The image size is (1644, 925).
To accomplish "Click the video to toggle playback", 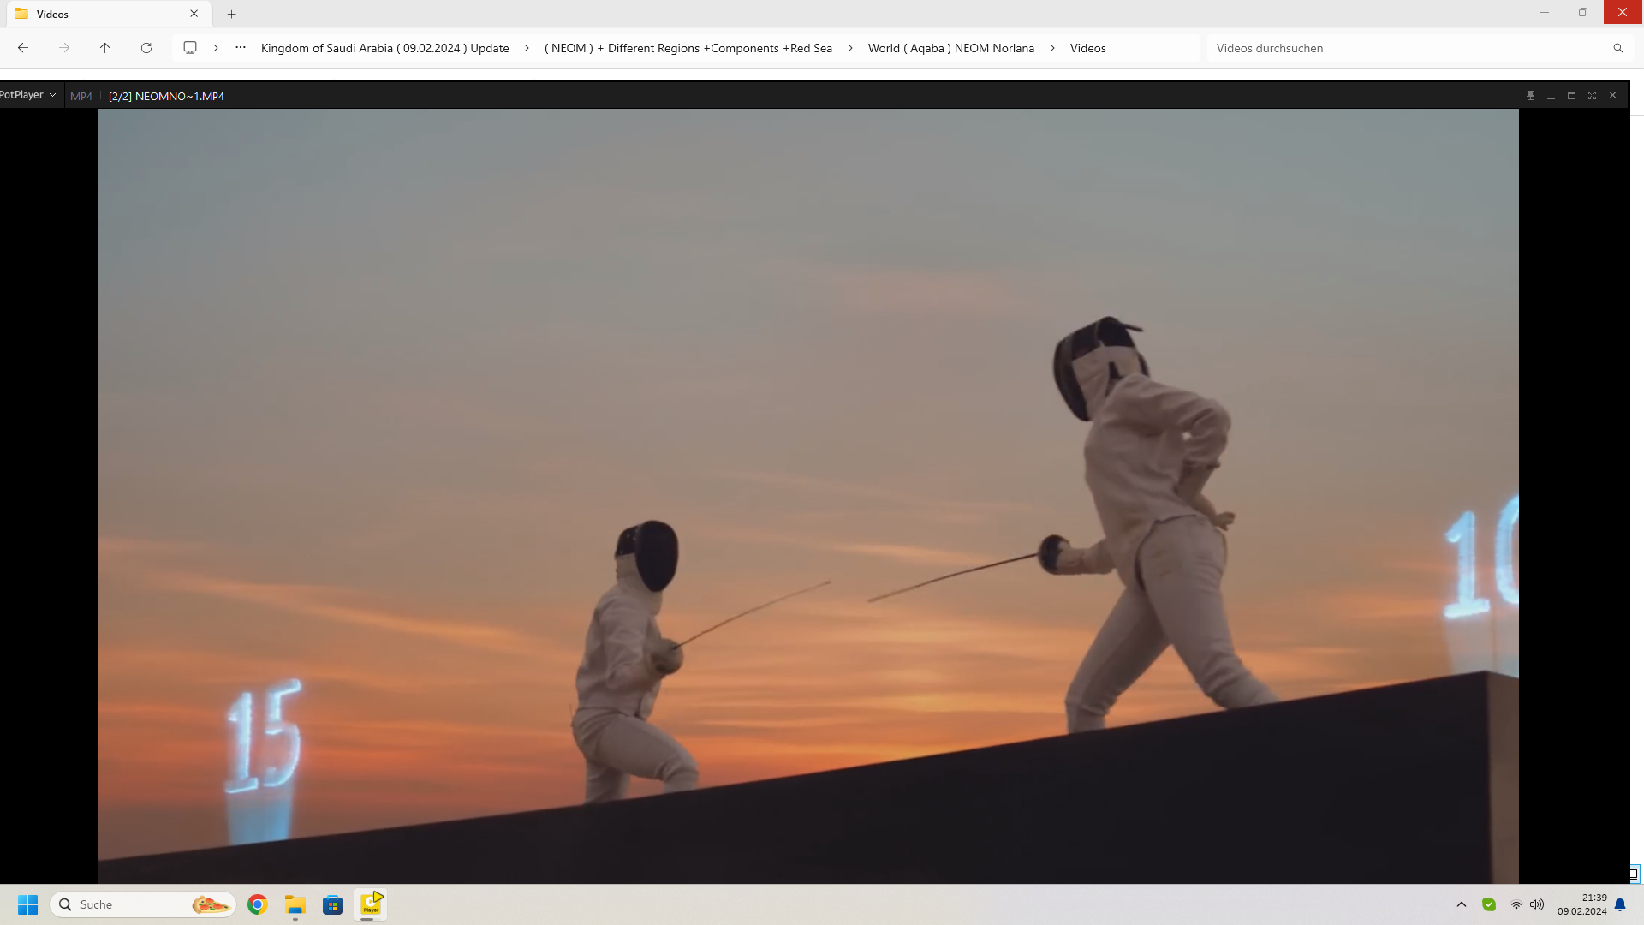I will click(807, 496).
